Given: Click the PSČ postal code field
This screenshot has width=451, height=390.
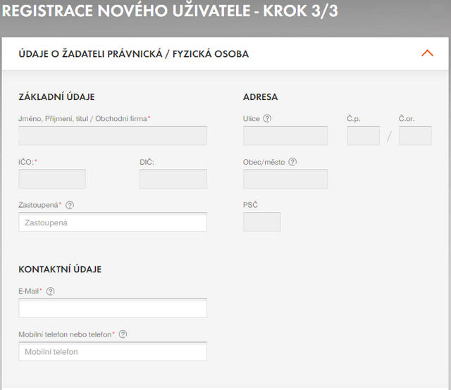Looking at the screenshot, I should tap(261, 222).
